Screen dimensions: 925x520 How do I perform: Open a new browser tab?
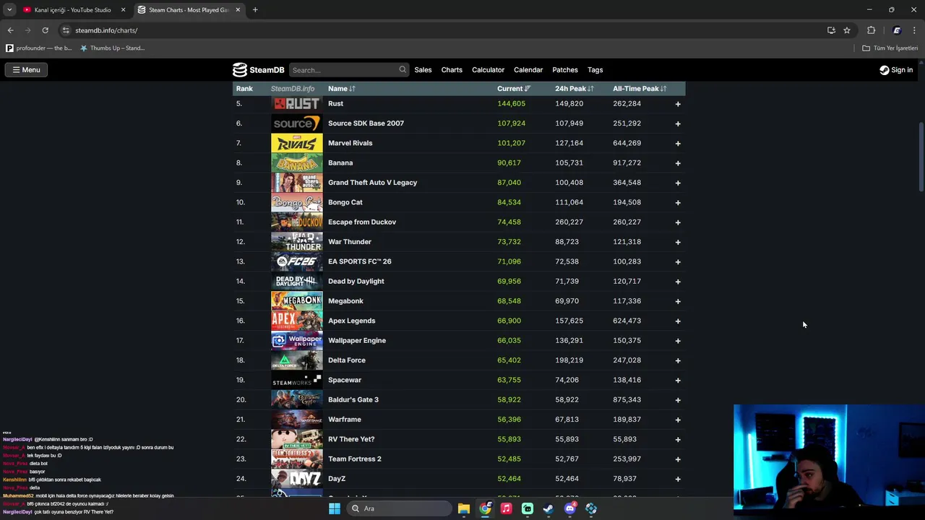[x=255, y=10]
